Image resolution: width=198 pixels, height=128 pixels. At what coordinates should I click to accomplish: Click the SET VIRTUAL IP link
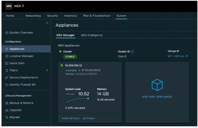click(178, 56)
